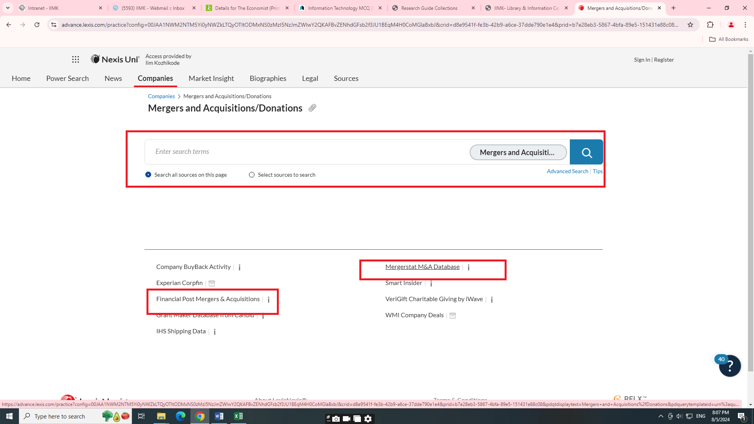Open the help question mark bubble
The image size is (754, 424).
[730, 366]
